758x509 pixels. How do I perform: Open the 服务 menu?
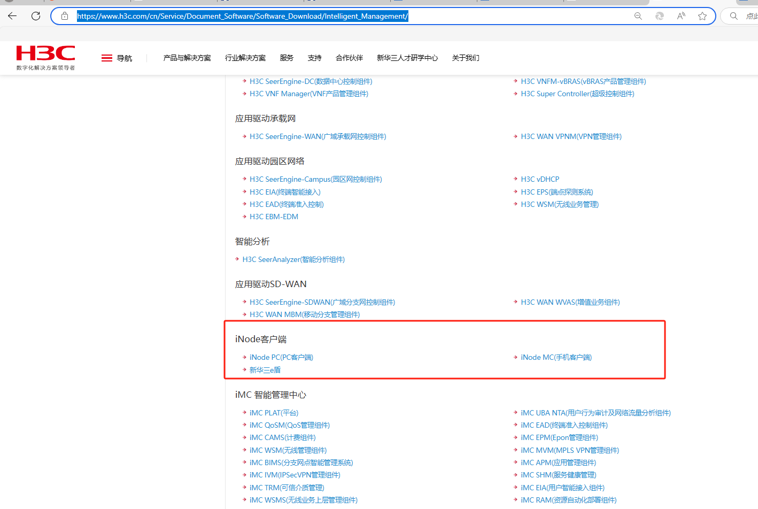287,58
